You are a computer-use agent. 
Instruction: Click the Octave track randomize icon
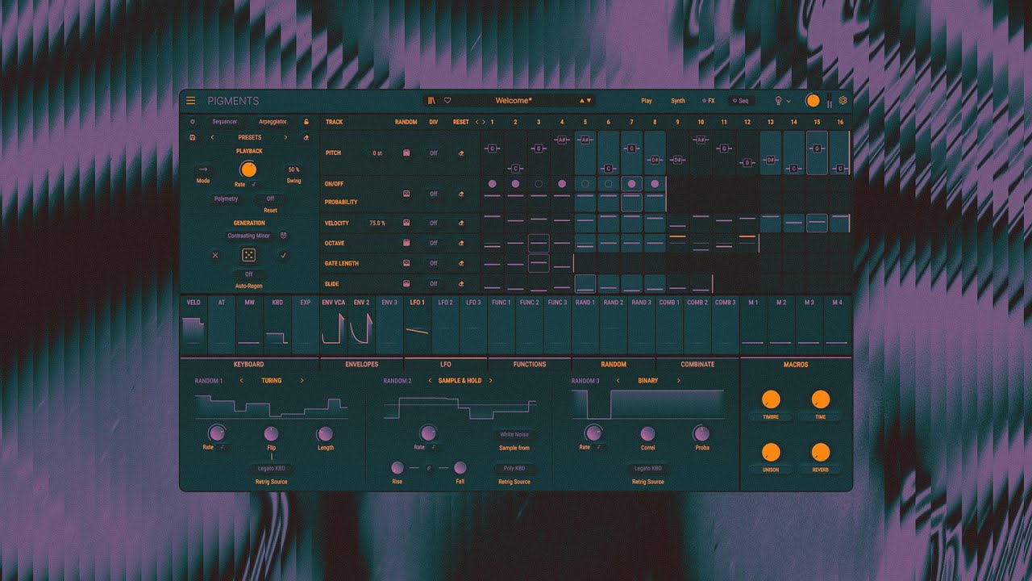(x=406, y=243)
